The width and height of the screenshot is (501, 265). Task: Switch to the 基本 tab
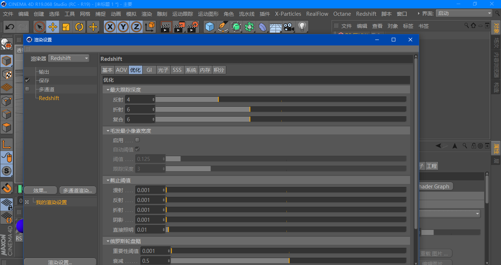[107, 70]
